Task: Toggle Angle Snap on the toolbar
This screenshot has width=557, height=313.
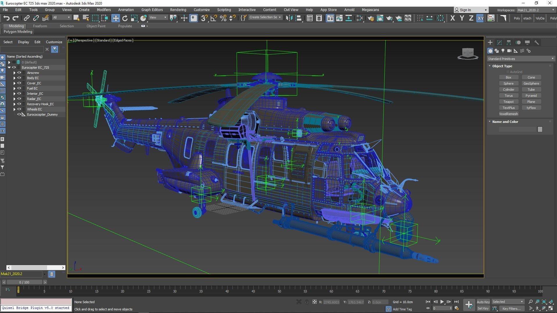Action: tap(214, 18)
